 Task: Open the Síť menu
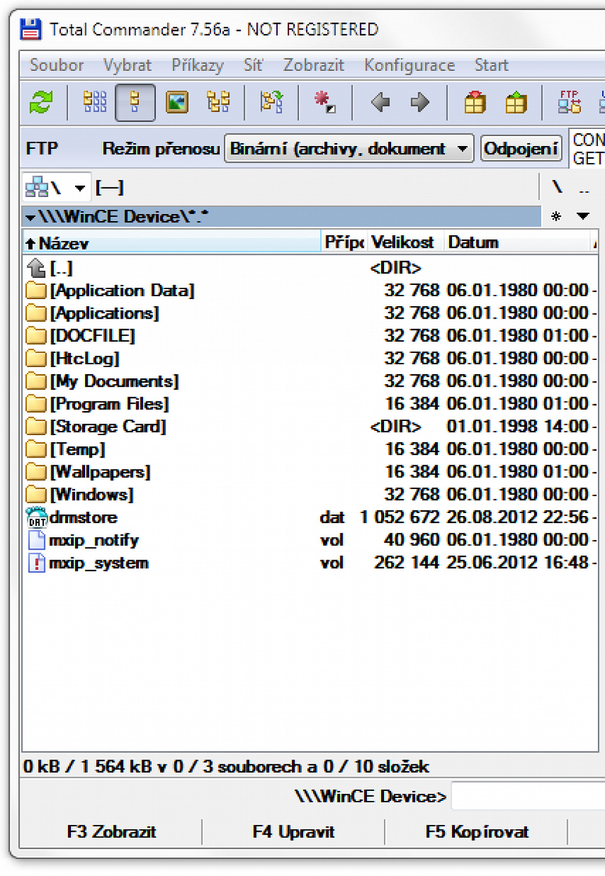253,65
